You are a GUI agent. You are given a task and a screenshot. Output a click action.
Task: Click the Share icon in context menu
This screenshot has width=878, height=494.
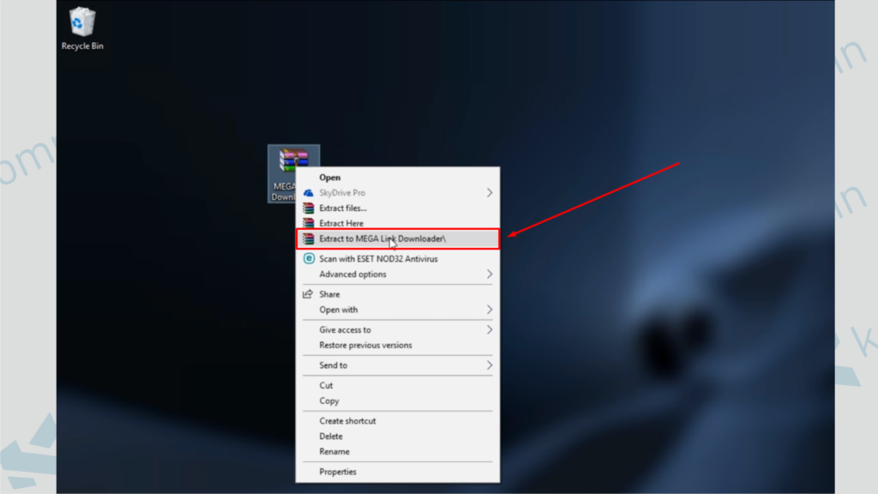pyautogui.click(x=309, y=294)
